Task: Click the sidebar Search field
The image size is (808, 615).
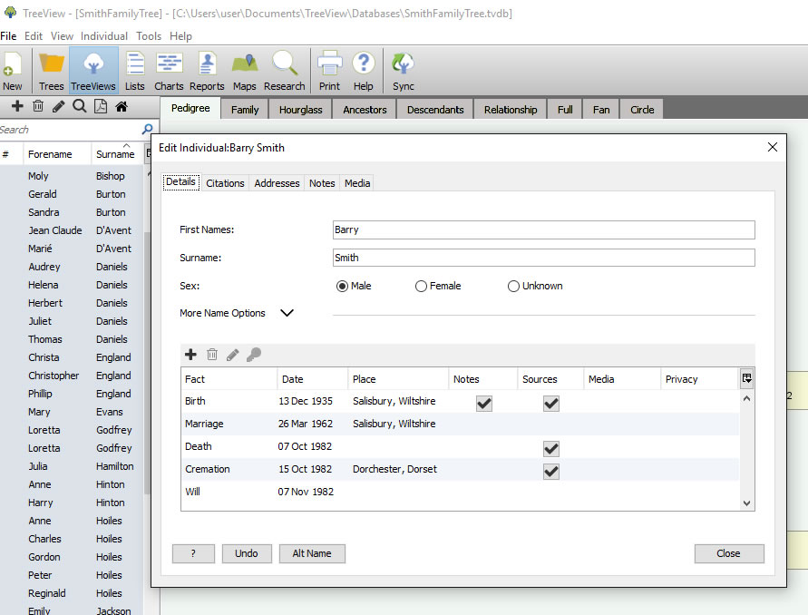Action: pyautogui.click(x=70, y=130)
